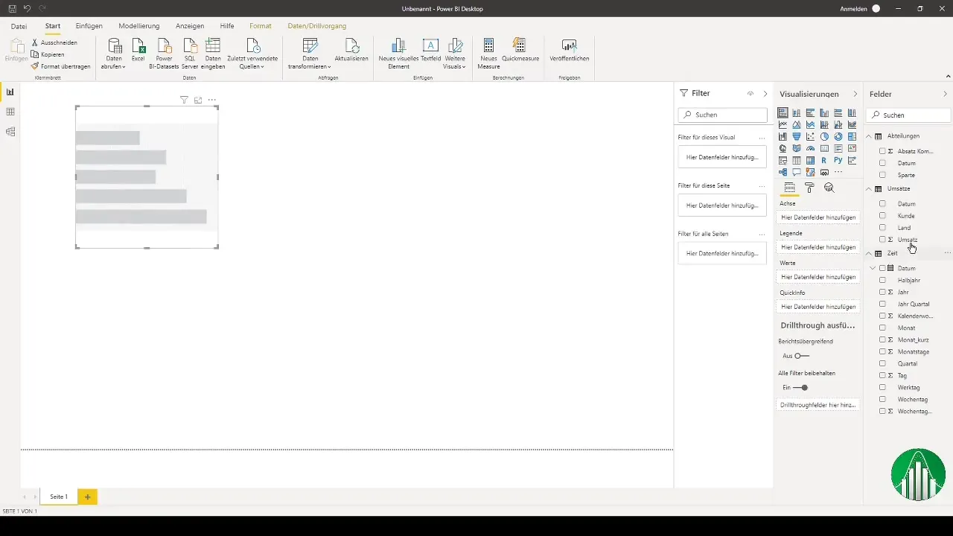Connect to SQL Server

[x=190, y=54]
